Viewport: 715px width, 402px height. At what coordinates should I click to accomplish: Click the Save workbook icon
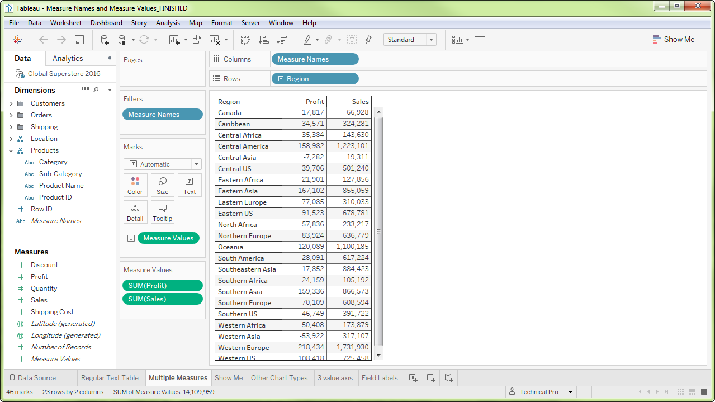[x=79, y=40]
